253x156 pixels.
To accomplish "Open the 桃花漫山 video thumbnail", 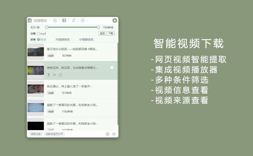I will coord(36,89).
